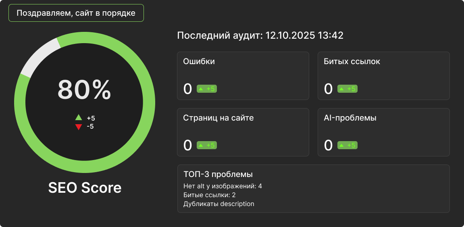Select Нет alt у изображений: 4 item
Image resolution: width=464 pixels, height=227 pixels.
[223, 186]
